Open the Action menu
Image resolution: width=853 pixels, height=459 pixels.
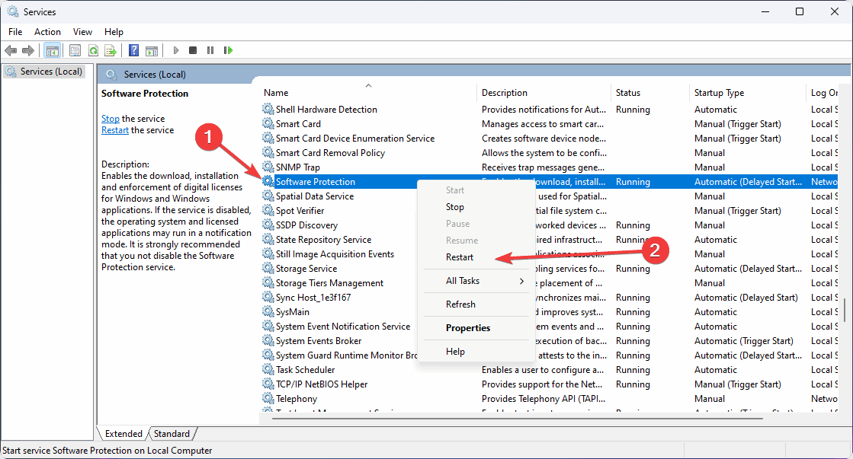(47, 31)
